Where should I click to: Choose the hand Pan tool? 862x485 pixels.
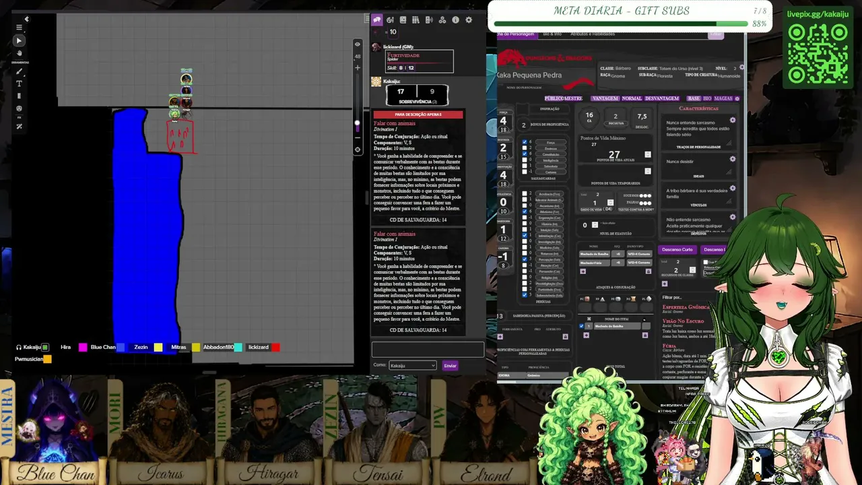[19, 53]
